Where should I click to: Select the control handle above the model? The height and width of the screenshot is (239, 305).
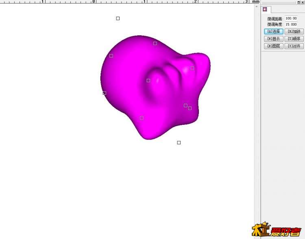[118, 18]
